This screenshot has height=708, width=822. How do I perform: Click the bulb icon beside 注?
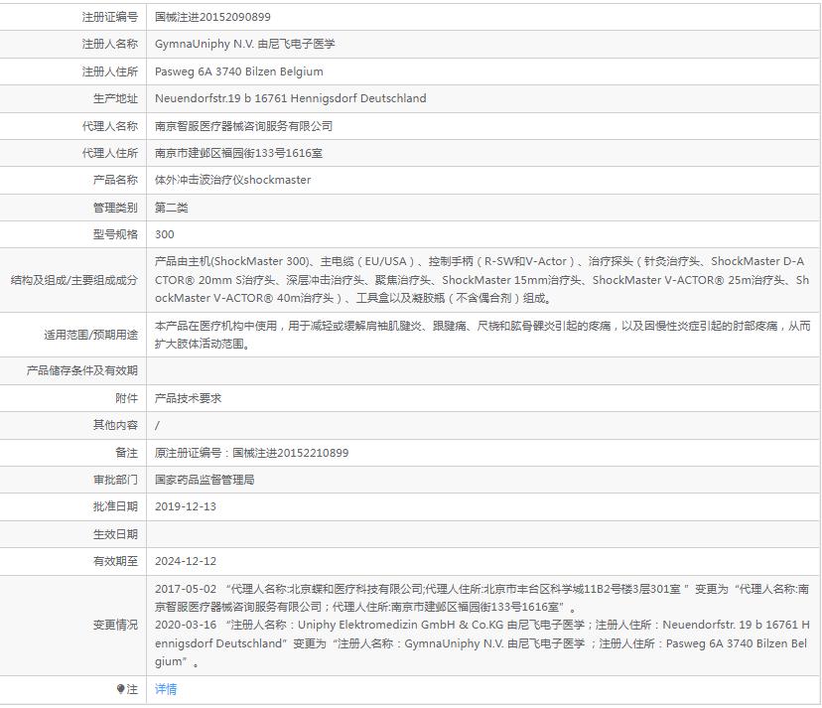(x=120, y=689)
